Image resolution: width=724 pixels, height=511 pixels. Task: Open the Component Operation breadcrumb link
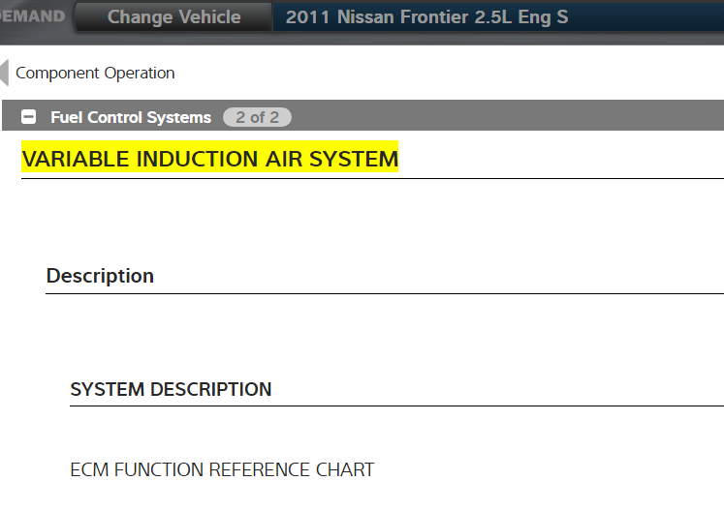pos(95,73)
